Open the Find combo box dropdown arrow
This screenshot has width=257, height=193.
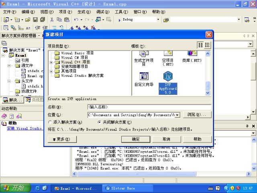tap(239, 20)
